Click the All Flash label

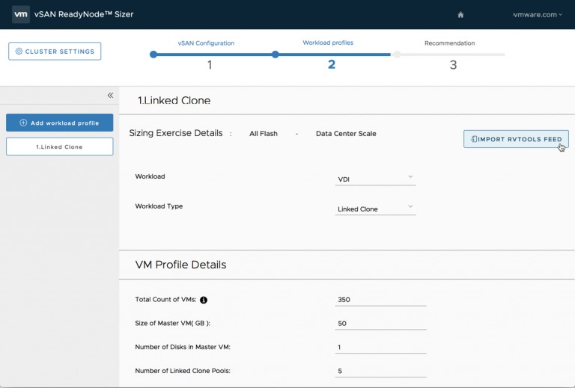coord(264,134)
